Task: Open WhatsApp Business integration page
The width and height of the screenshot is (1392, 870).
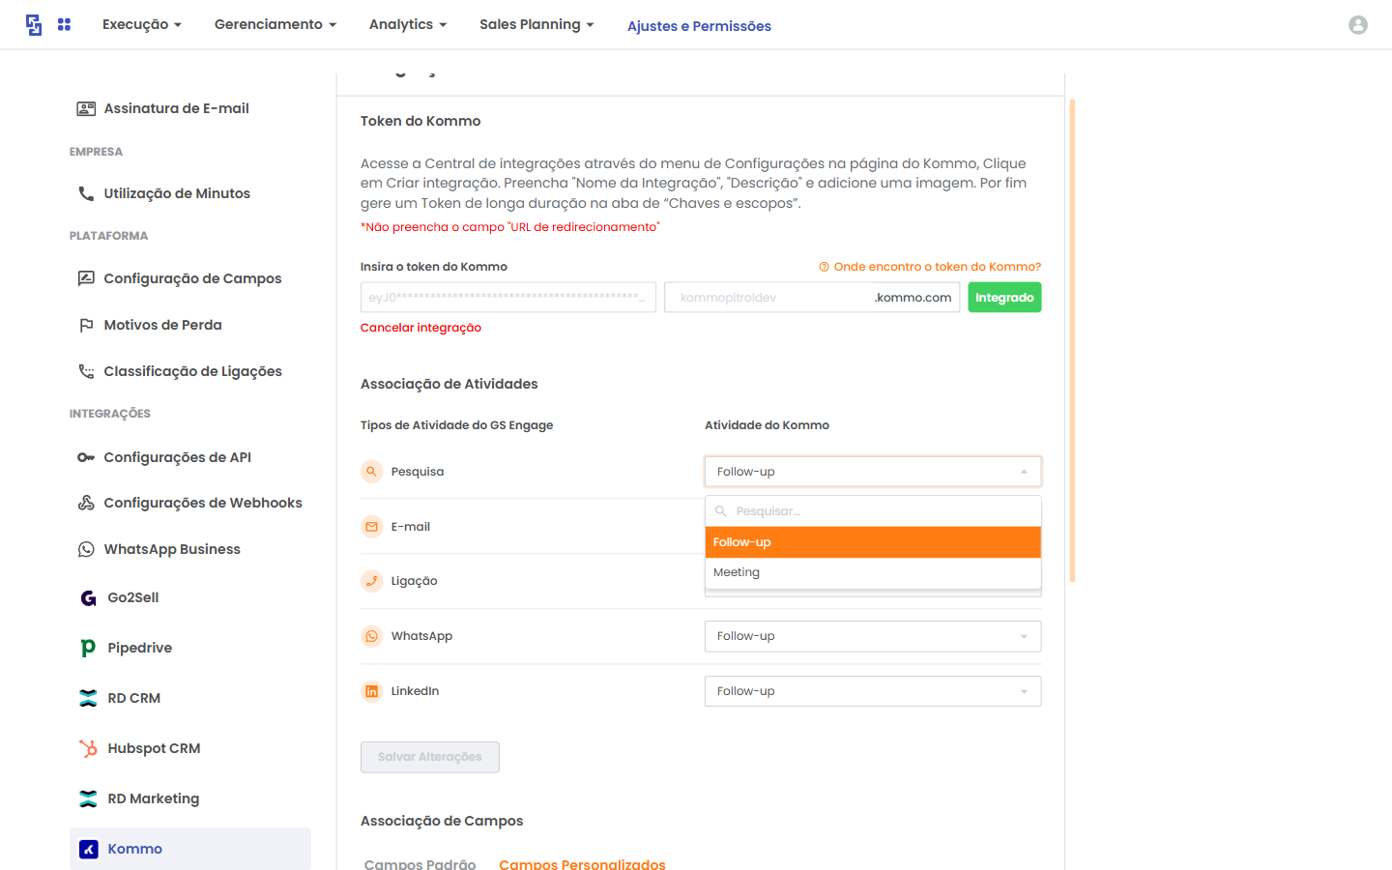Action: tap(172, 549)
